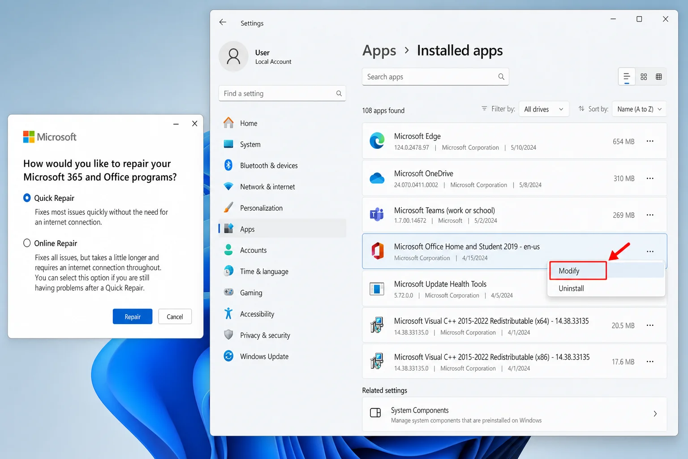Viewport: 688px width, 459px height.
Task: Open the Filter by All drives dropdown
Action: 544,109
